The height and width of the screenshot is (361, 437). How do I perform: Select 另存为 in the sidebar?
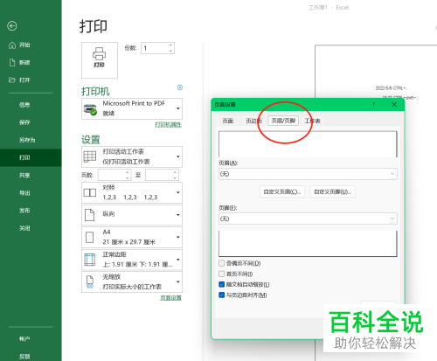click(27, 140)
